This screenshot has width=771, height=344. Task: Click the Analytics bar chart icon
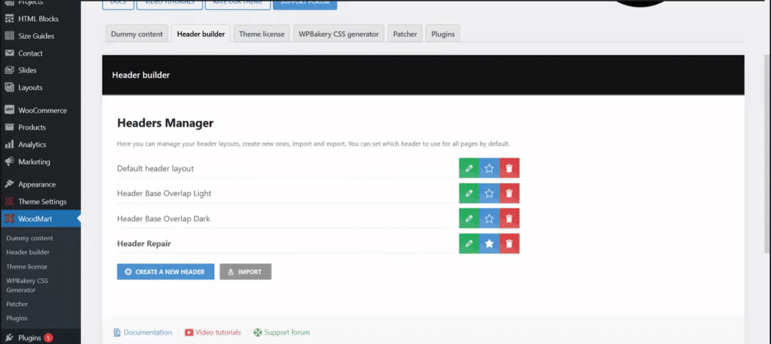(8, 145)
